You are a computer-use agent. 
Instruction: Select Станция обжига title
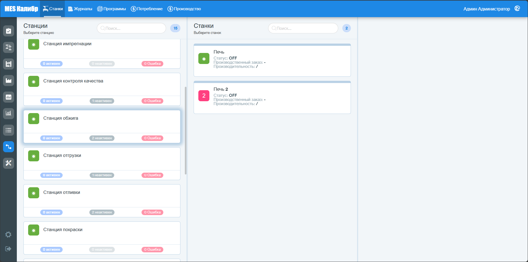tap(61, 118)
